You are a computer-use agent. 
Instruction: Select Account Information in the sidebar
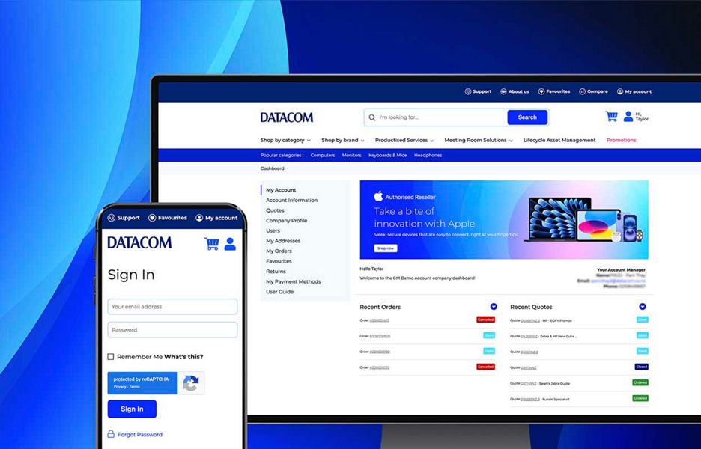tap(291, 200)
